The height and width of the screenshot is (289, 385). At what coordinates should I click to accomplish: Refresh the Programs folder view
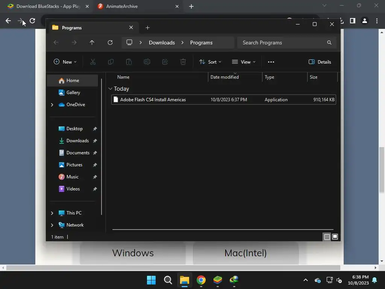[110, 43]
